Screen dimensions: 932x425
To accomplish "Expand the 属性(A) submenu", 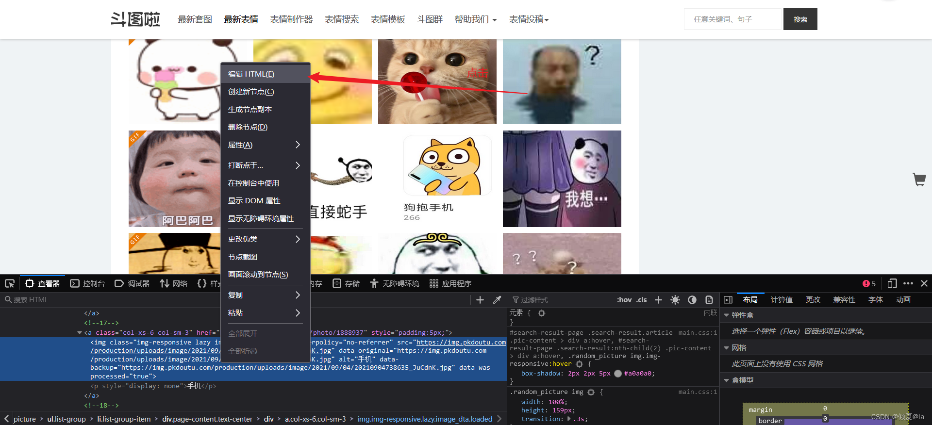I will tap(266, 145).
